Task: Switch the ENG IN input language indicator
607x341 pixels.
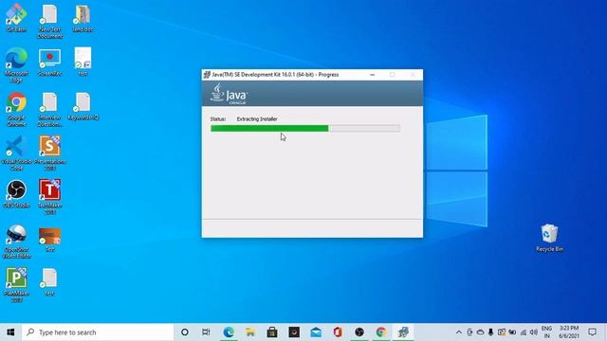Action: (x=546, y=332)
